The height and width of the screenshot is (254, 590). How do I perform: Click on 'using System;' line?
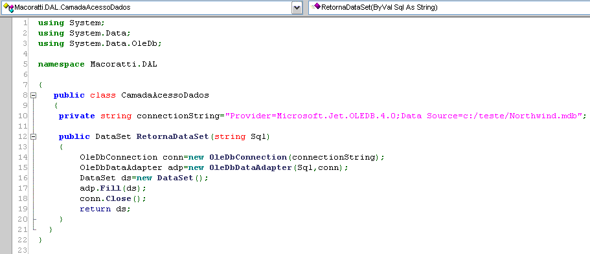[x=71, y=23]
